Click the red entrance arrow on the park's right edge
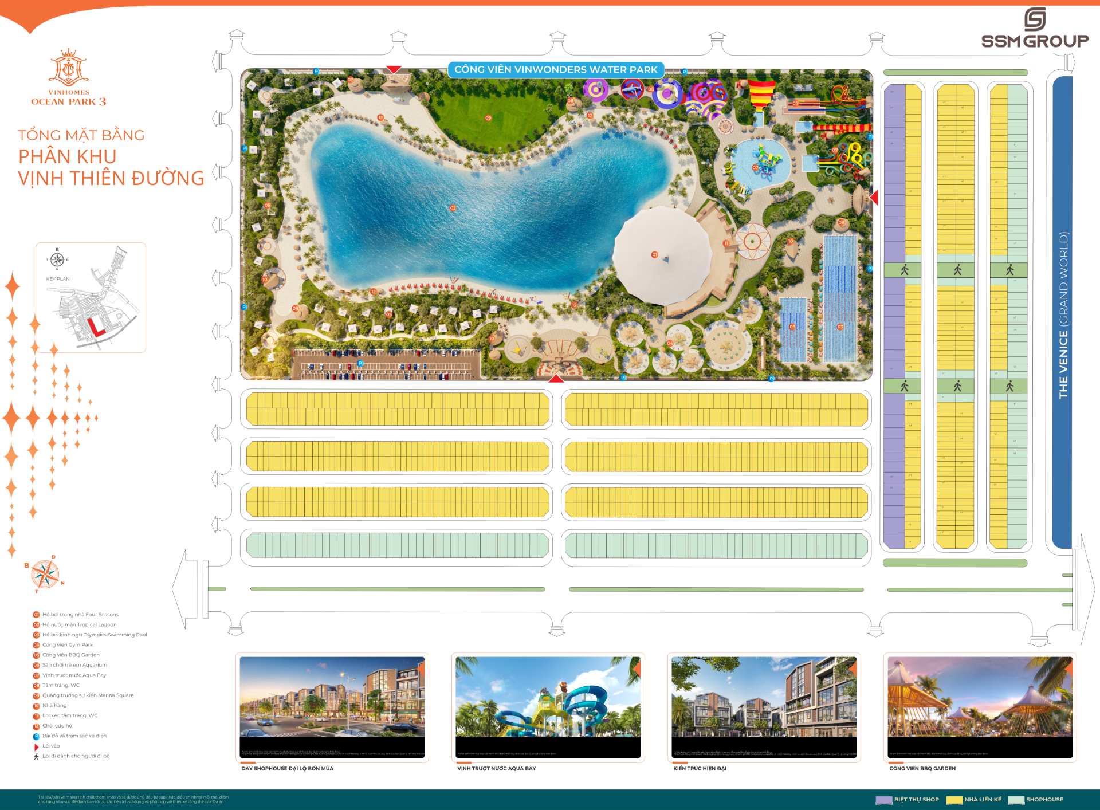This screenshot has width=1100, height=810. (874, 197)
